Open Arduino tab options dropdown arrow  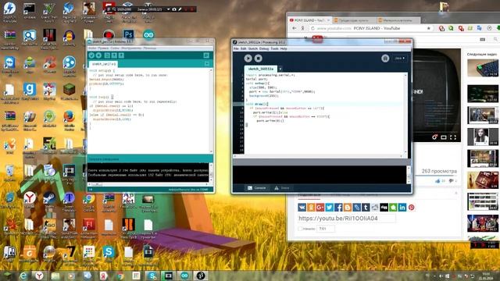coord(206,64)
